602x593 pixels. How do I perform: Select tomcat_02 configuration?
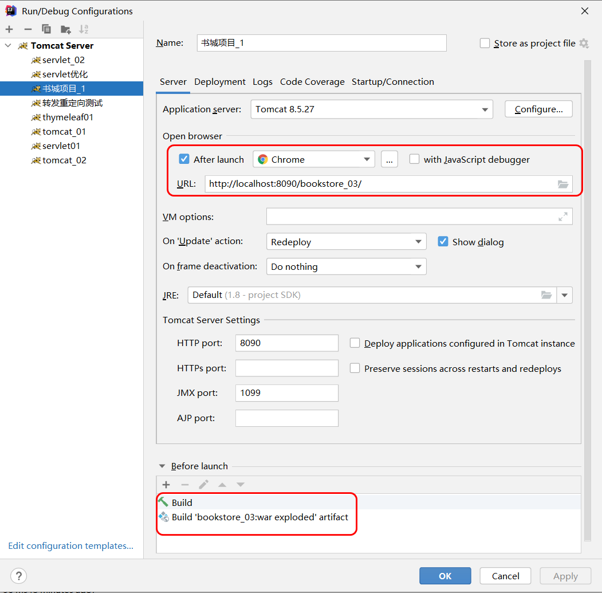click(72, 160)
